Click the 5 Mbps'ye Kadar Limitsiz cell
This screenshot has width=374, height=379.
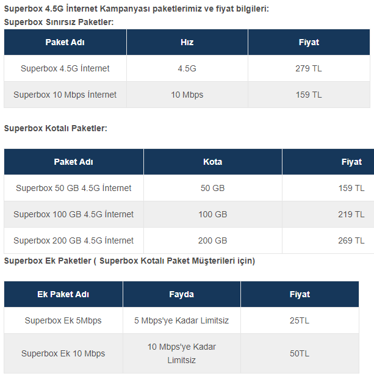click(x=181, y=320)
